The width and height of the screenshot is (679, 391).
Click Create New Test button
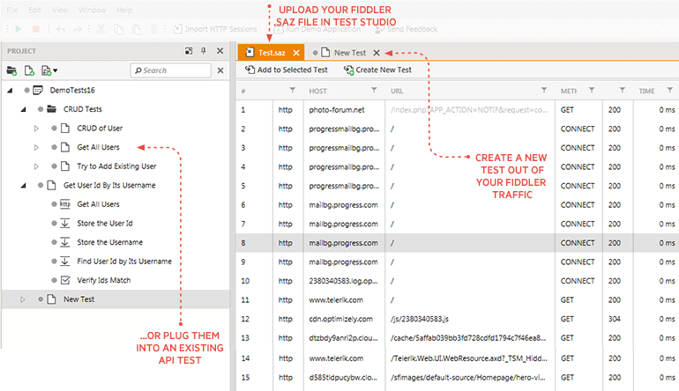377,70
